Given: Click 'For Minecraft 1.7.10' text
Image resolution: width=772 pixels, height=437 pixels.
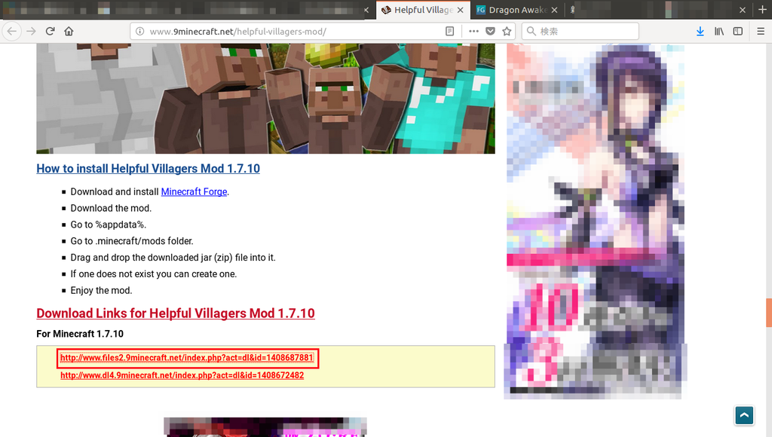Looking at the screenshot, I should [80, 334].
